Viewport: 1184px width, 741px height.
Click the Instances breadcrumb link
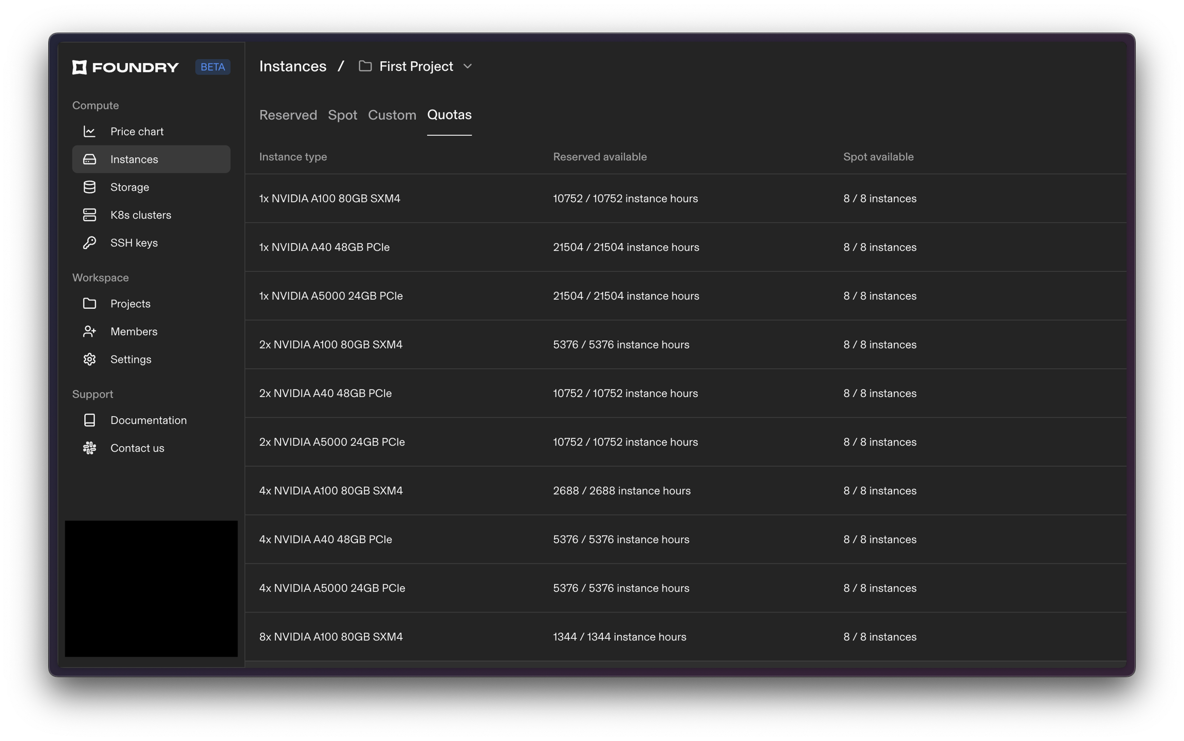[292, 67]
